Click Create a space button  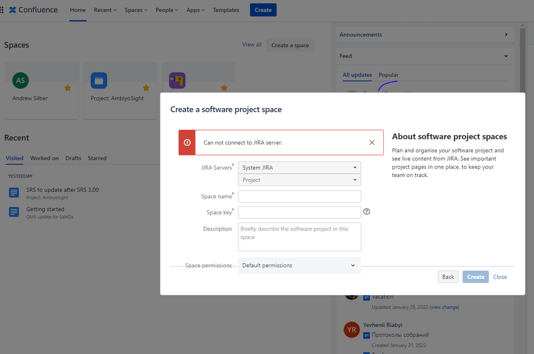290,45
